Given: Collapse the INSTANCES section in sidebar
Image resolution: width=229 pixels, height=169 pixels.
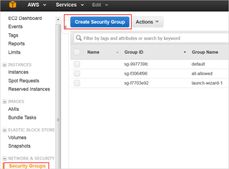Looking at the screenshot, I should tap(5, 65).
